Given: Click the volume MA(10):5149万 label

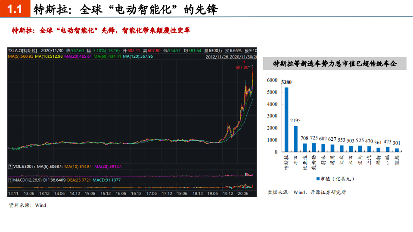Looking at the screenshot, I should coord(78,167).
